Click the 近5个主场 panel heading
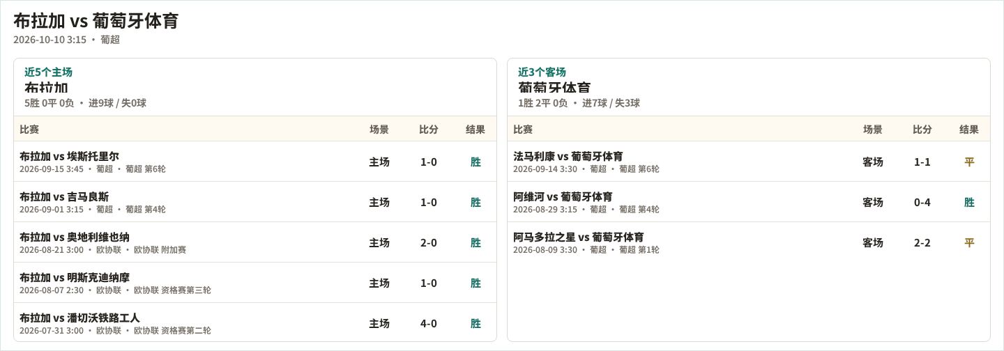Screen dimensions: 1004x351 pyautogui.click(x=48, y=72)
